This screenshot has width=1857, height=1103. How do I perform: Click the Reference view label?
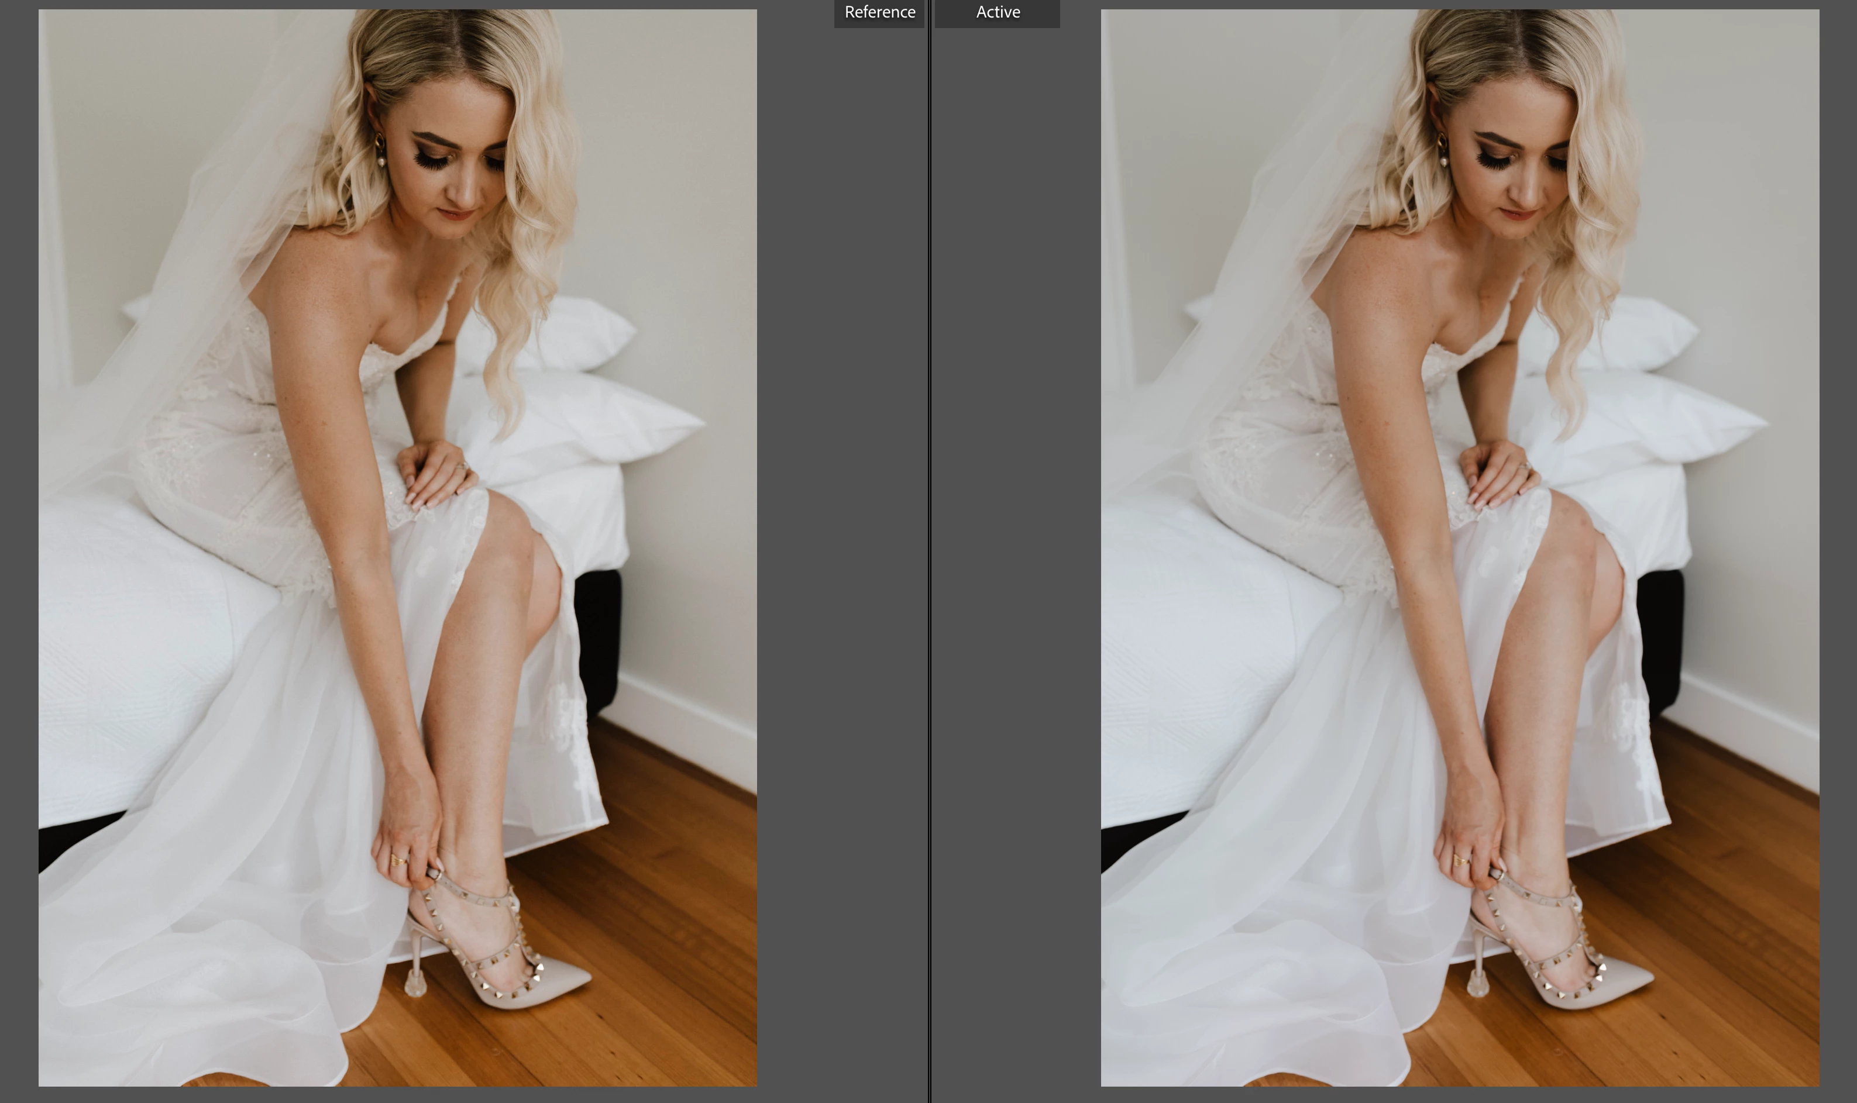[879, 13]
